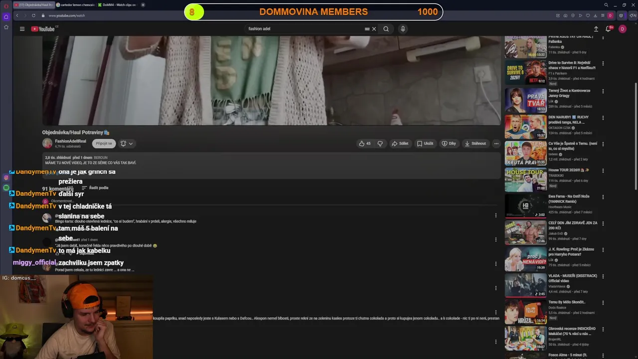This screenshot has height=359, width=638.
Task: Expand the notification bell dropdown chevron
Action: [x=131, y=144]
